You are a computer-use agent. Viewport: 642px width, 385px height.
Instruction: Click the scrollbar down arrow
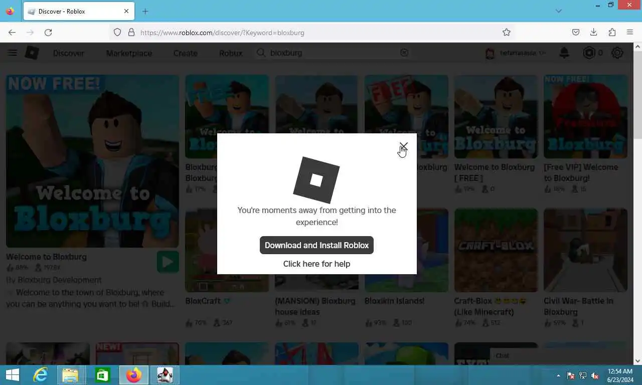[x=637, y=360]
